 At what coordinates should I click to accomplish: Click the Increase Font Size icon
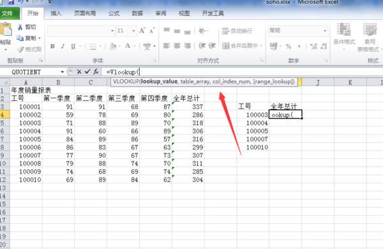click(x=142, y=31)
